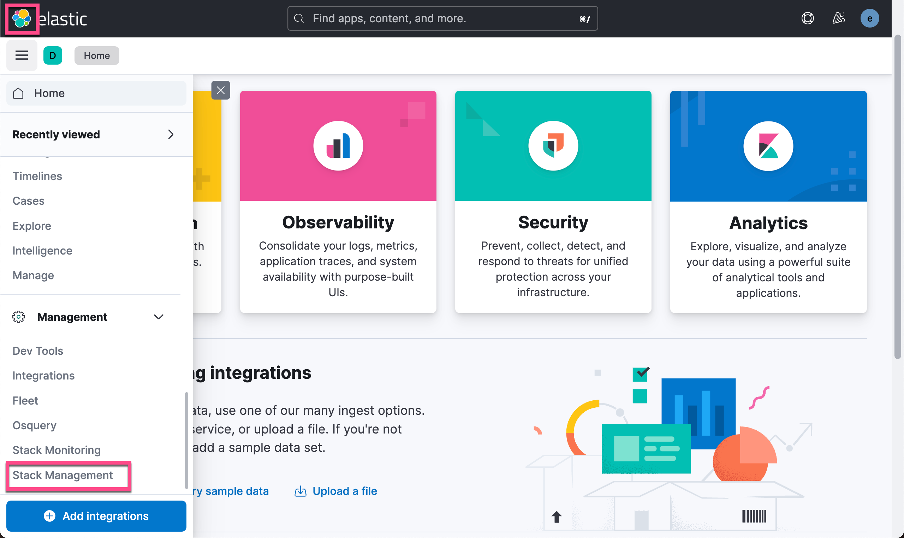Viewport: 904px width, 538px height.
Task: Click the Add integrations button
Action: pyautogui.click(x=96, y=516)
